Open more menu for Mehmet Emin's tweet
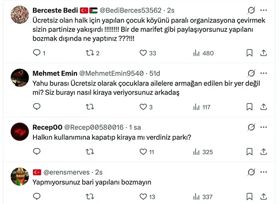The height and width of the screenshot is (204, 280). click(x=264, y=73)
